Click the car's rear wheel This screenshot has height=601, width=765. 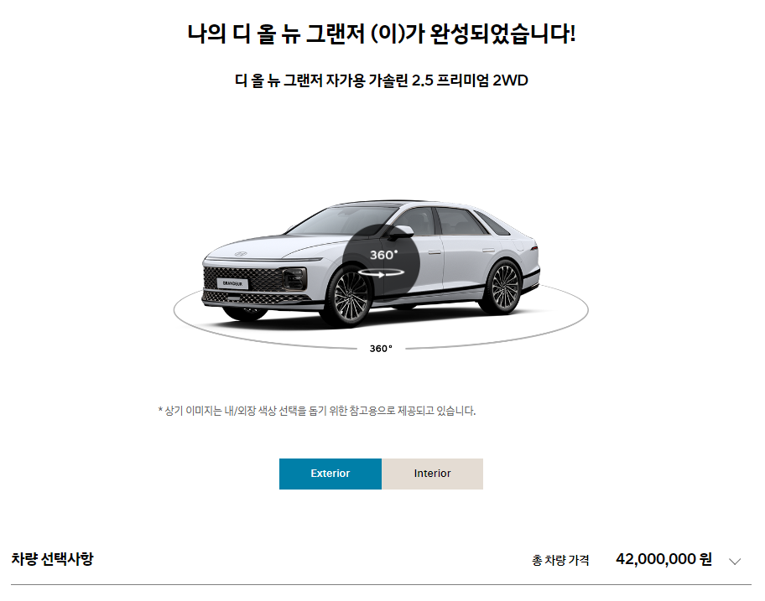503,288
